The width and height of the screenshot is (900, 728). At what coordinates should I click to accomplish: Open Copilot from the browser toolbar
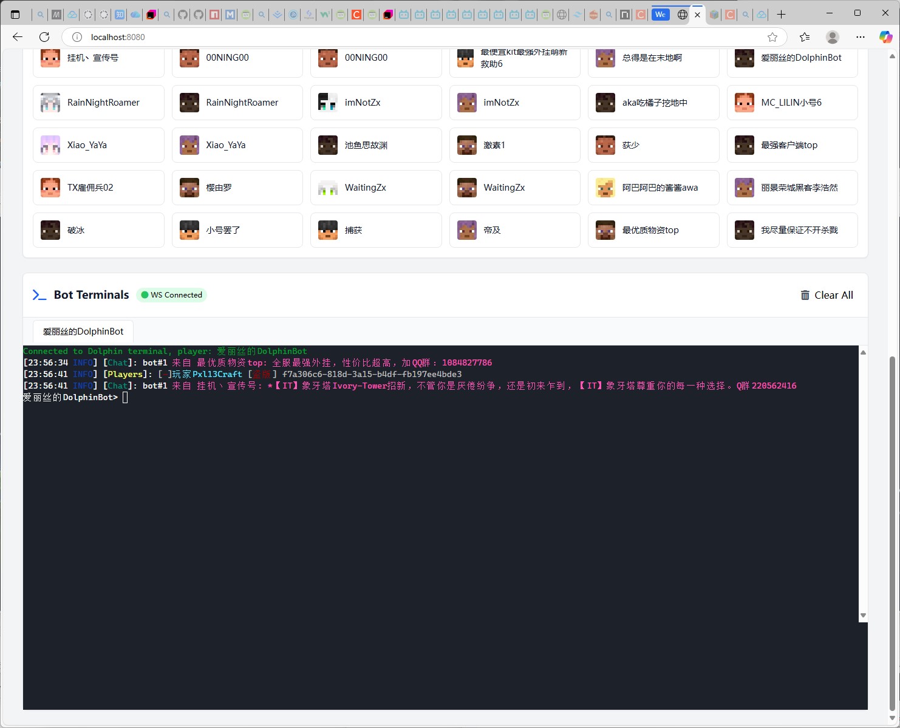pos(885,37)
